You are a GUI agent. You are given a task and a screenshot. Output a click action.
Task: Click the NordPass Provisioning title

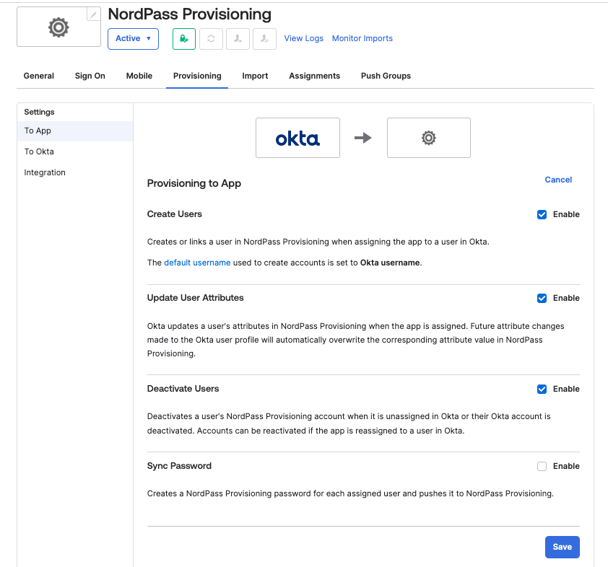pos(190,14)
